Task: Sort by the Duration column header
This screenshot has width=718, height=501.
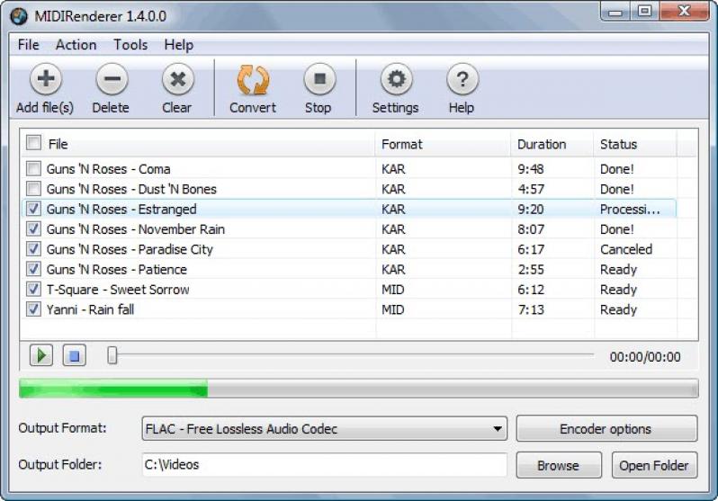Action: (x=552, y=144)
